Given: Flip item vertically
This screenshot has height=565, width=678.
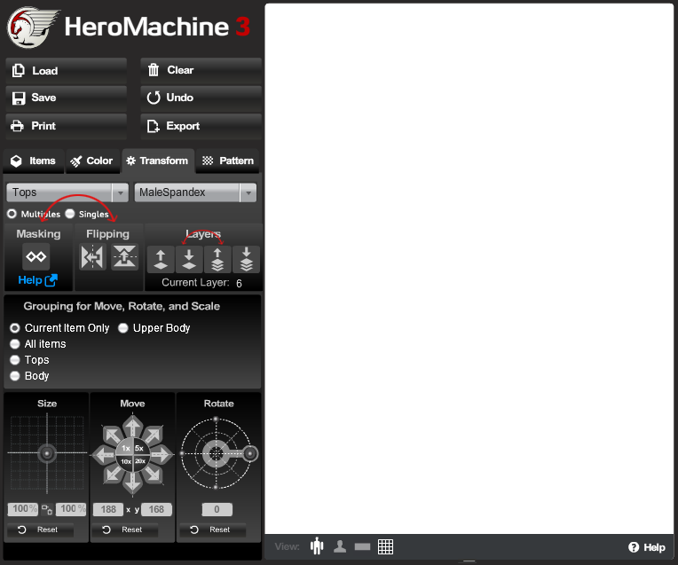Looking at the screenshot, I should (x=124, y=257).
